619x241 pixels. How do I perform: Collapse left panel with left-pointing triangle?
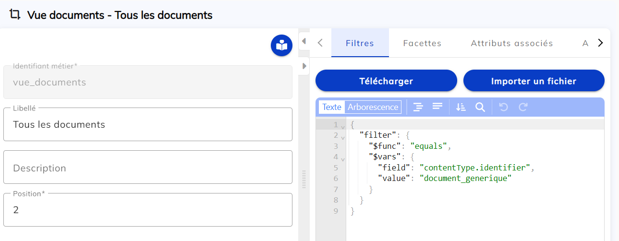pyautogui.click(x=304, y=42)
